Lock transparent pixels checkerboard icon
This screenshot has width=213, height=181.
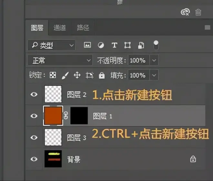tap(53, 75)
